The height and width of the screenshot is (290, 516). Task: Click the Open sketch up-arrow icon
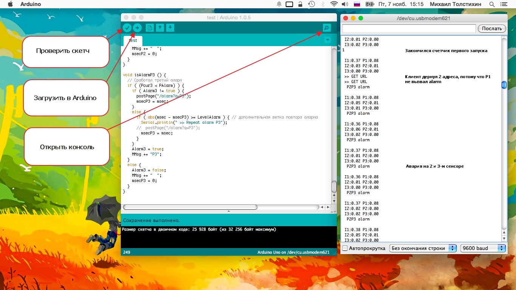pos(160,28)
